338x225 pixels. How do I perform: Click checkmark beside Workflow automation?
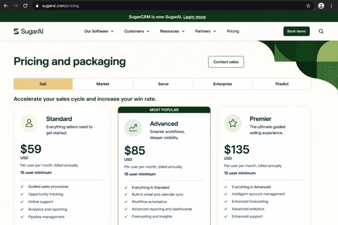point(126,202)
